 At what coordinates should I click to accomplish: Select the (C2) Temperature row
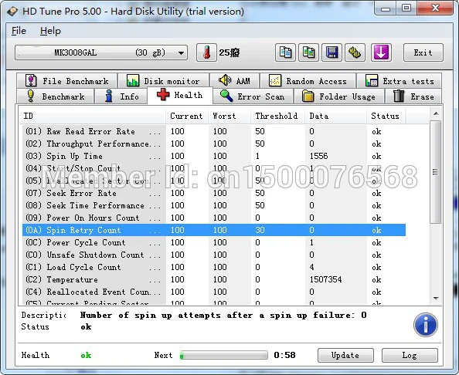(x=214, y=279)
